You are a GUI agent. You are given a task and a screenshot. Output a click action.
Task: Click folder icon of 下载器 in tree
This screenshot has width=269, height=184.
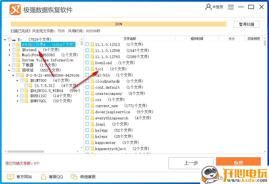pos(18,65)
